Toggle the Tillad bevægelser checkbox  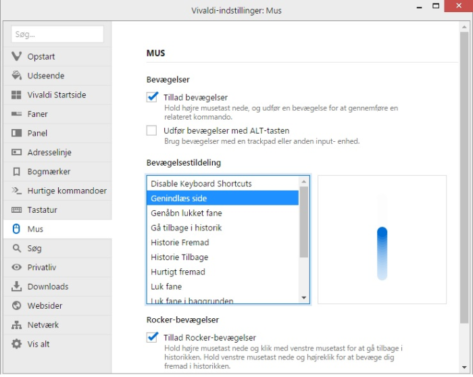point(152,97)
